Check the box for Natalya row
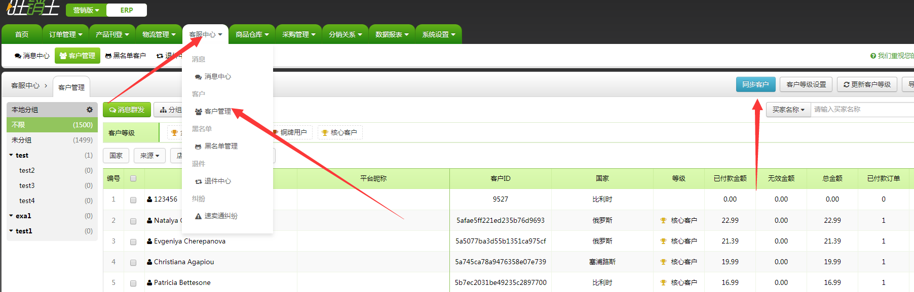Image resolution: width=914 pixels, height=292 pixels. pos(133,221)
